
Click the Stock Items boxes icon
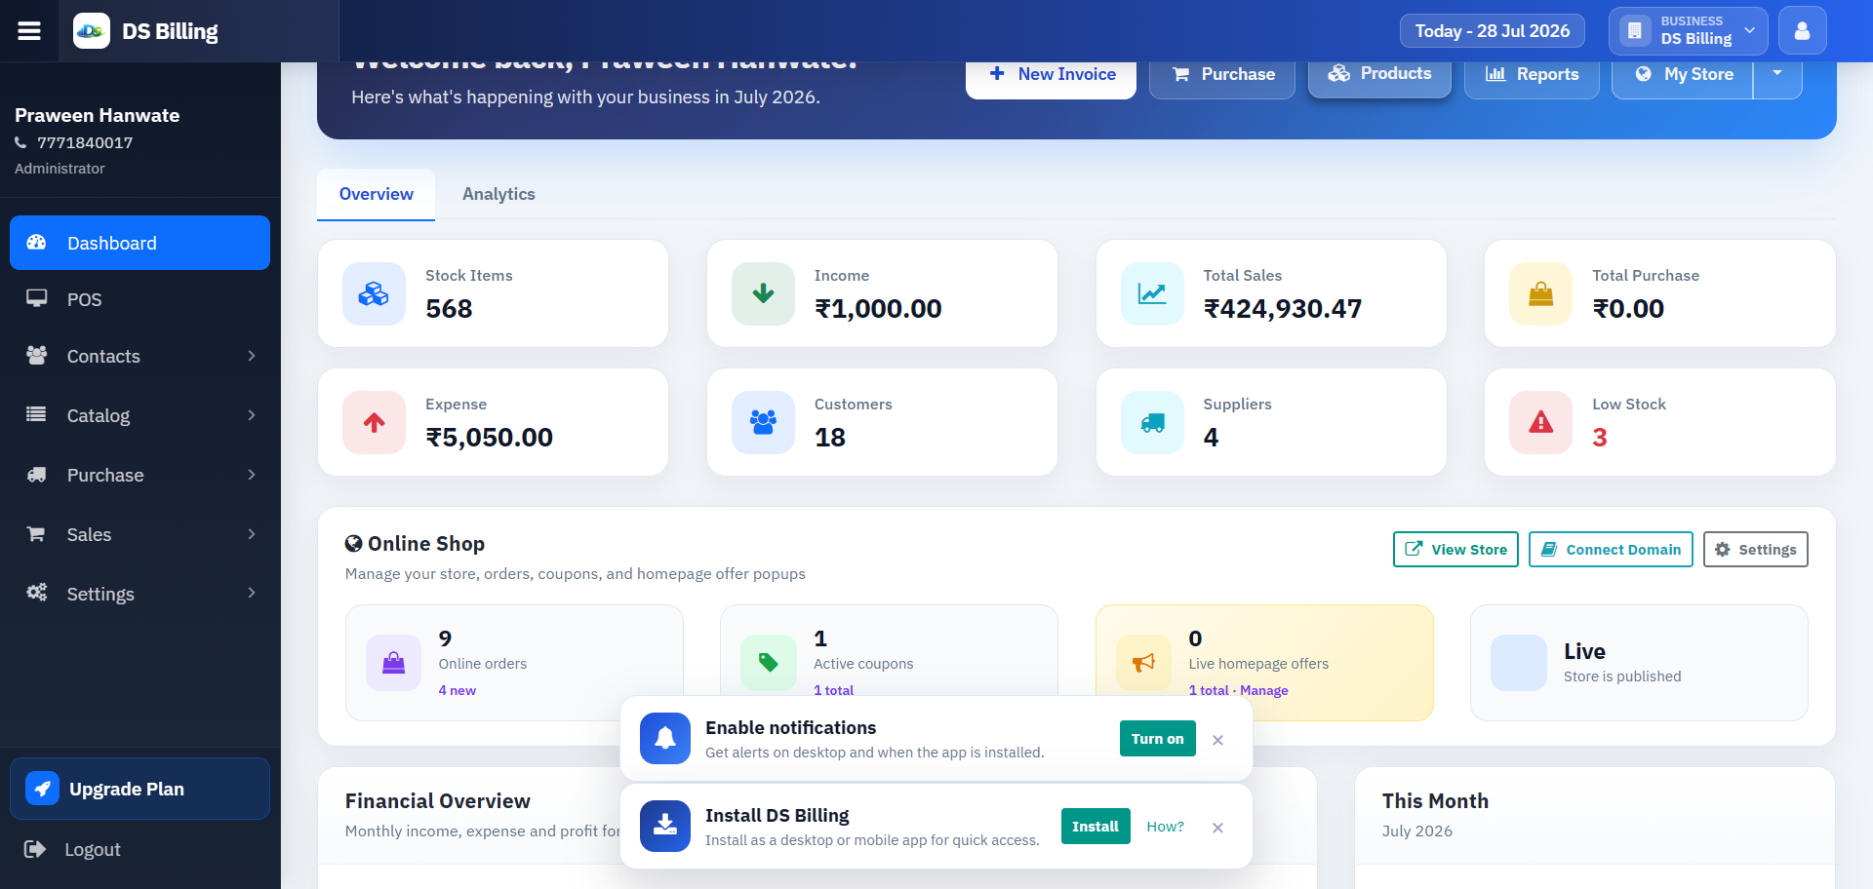coord(374,293)
